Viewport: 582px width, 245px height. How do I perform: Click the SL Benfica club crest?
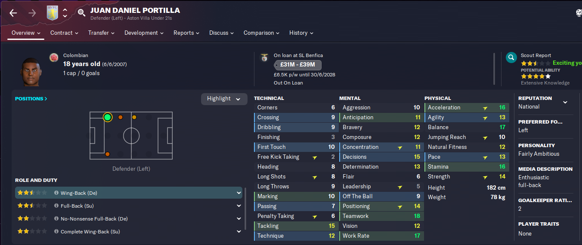point(264,57)
